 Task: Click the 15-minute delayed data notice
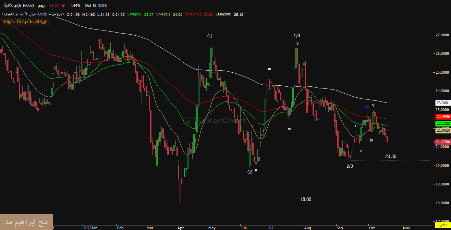tap(26, 22)
